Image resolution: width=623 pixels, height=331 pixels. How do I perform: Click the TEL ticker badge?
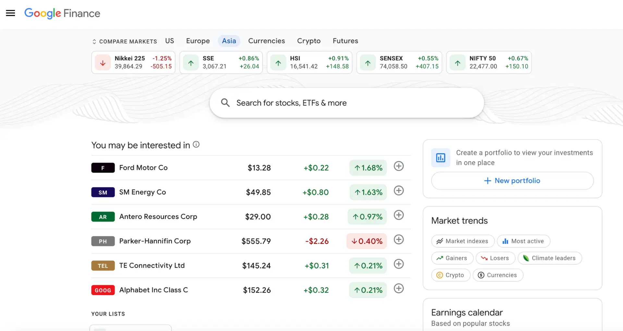103,266
